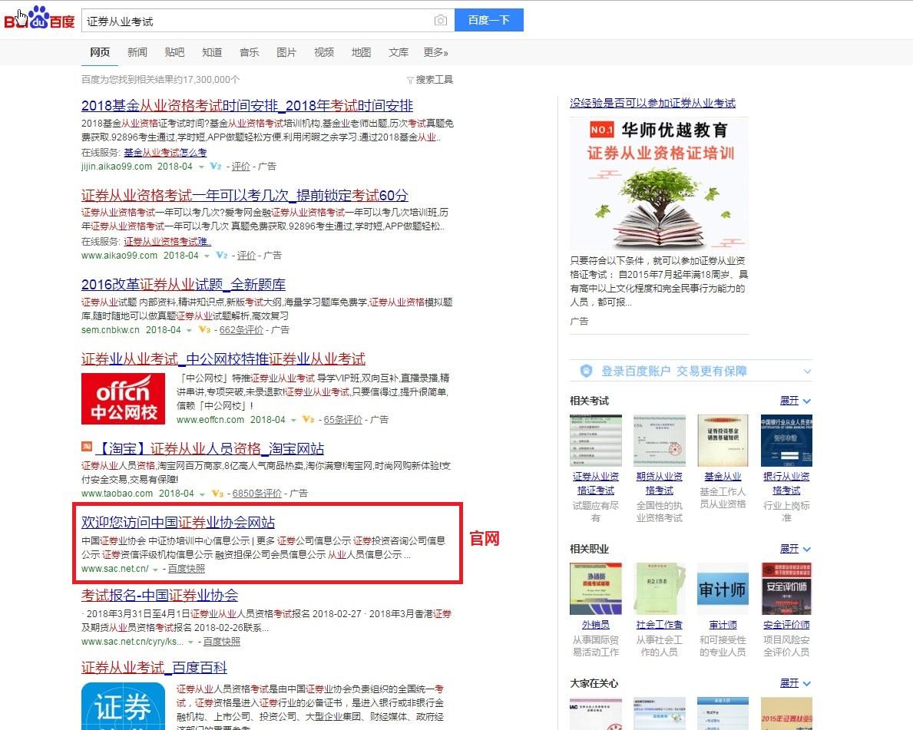Click the 华师优越教育 advertisement image

659,181
